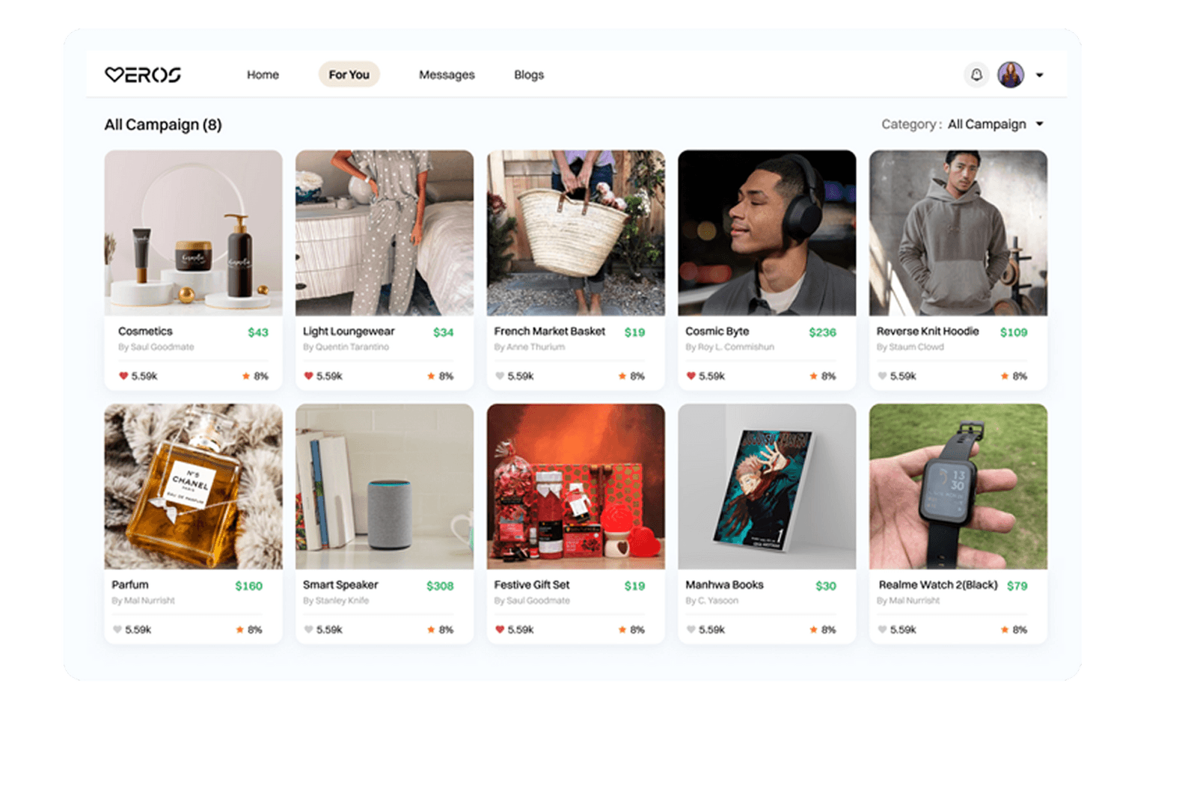Click star rating on Smart Speaker card
1197x811 pixels.
point(431,630)
